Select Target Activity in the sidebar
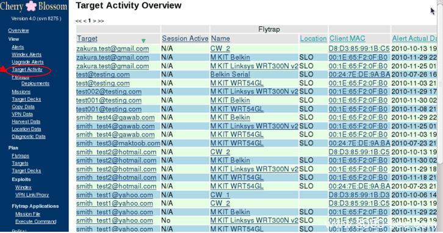443x233 pixels. [x=27, y=70]
